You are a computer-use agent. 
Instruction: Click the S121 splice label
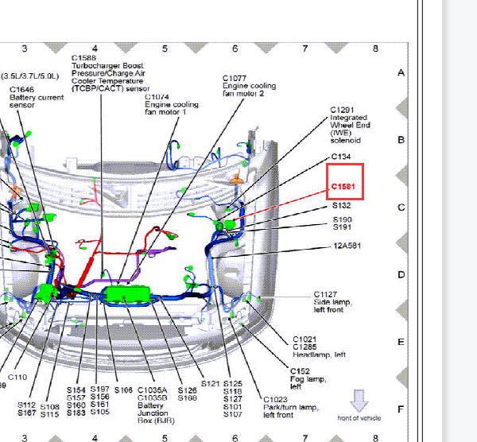click(x=211, y=384)
